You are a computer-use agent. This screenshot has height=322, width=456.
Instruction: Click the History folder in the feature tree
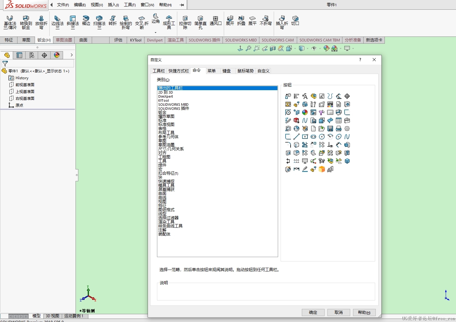click(x=22, y=78)
